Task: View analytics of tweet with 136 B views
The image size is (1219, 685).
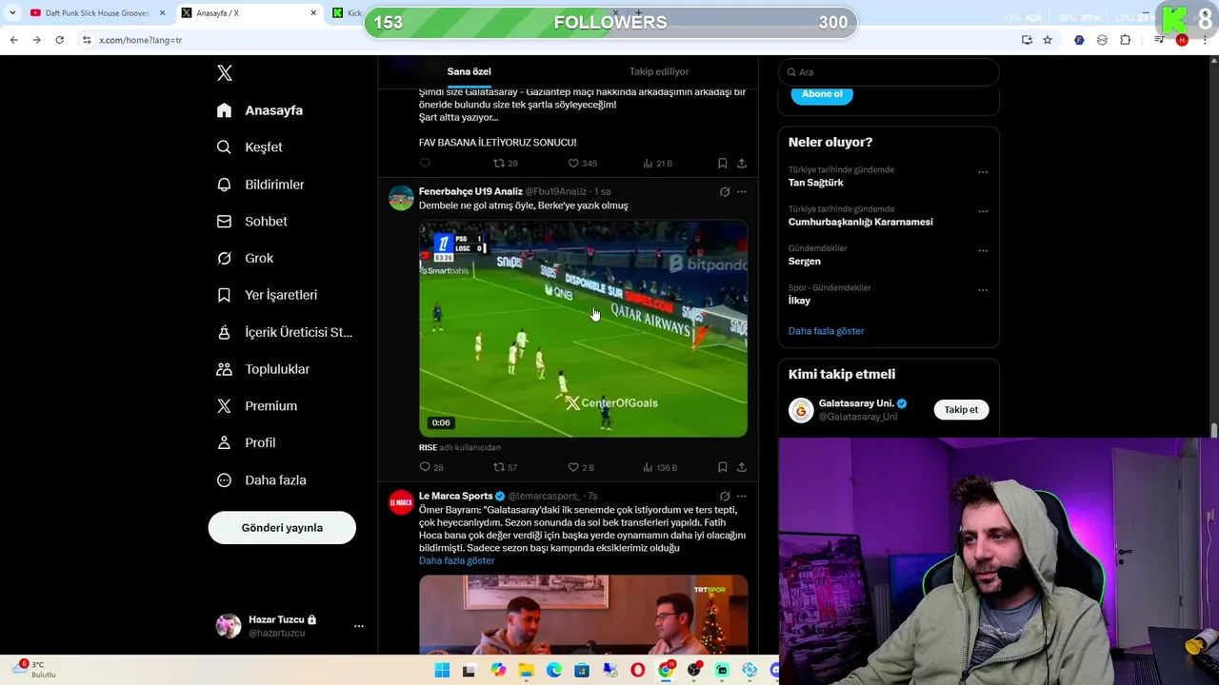Action: coord(660,468)
